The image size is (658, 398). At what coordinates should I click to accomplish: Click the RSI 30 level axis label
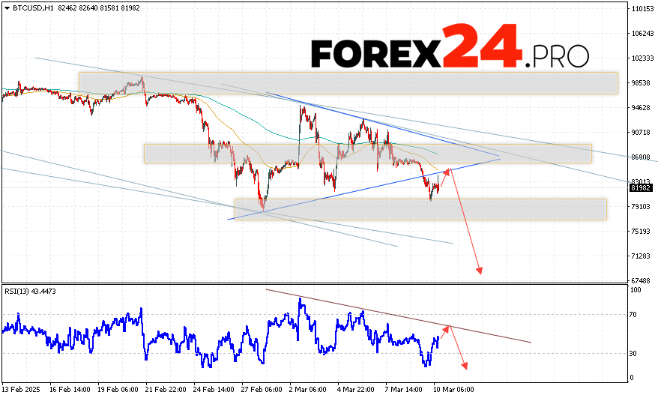click(x=633, y=353)
